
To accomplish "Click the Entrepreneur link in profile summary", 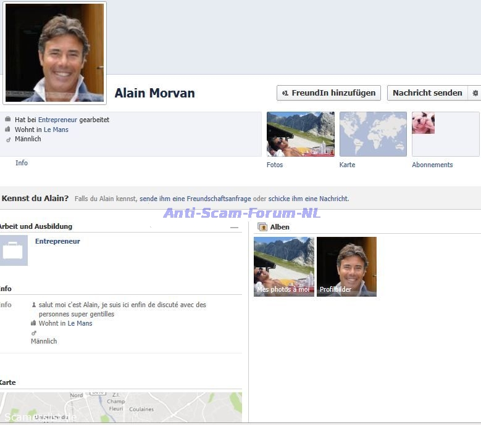I will point(57,120).
